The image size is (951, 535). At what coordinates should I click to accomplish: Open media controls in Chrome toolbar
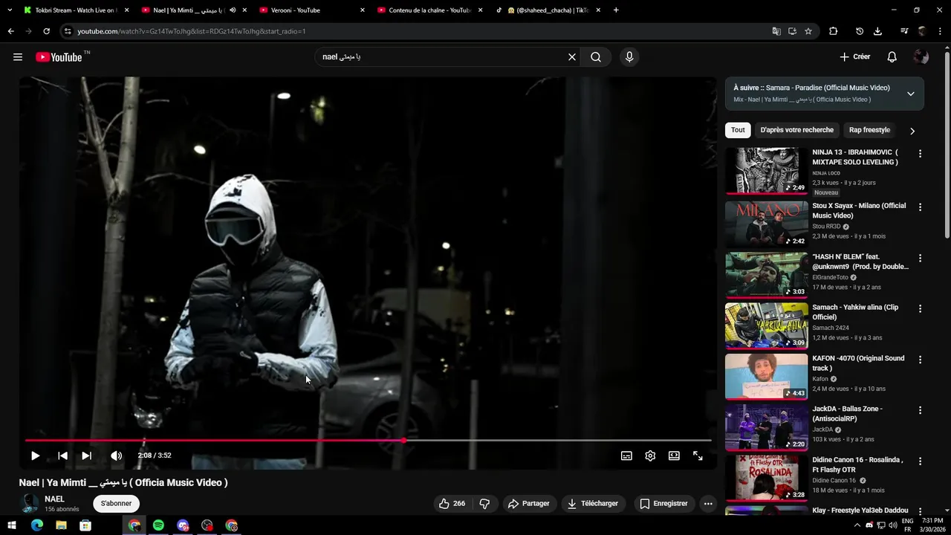tap(904, 31)
